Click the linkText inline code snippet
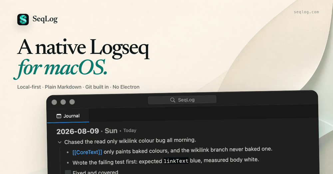The height and width of the screenshot is (174, 333). tap(176, 161)
